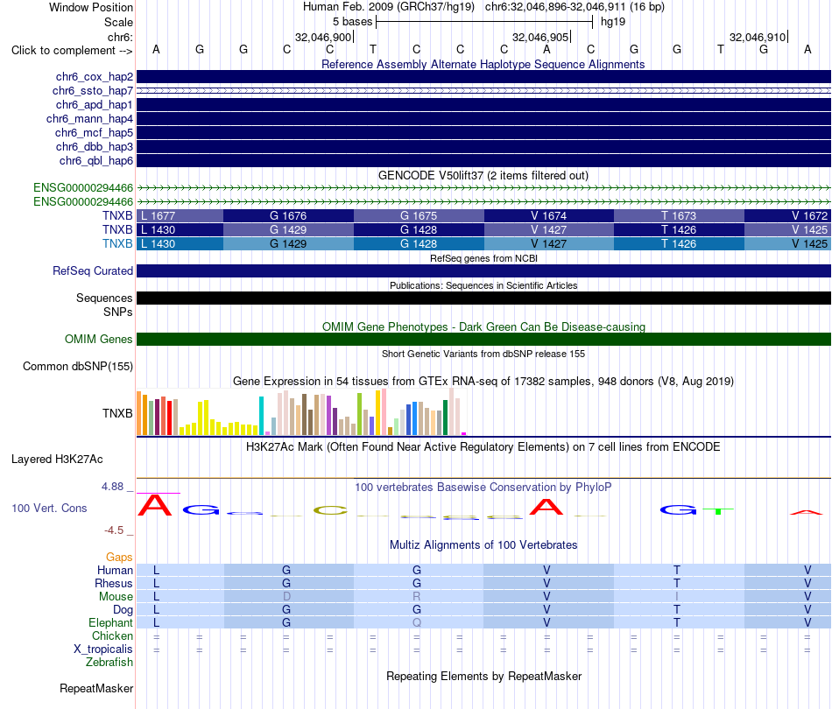Viewport: 832px width, 709px height.
Task: Open the RefSeq Curated track label
Action: point(93,271)
